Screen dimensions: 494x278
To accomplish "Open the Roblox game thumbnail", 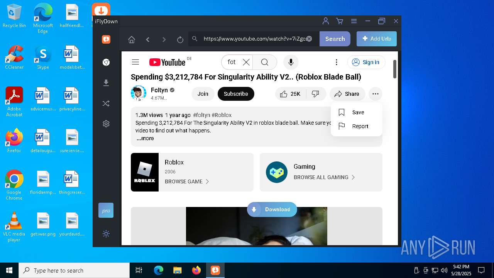I will point(145,172).
